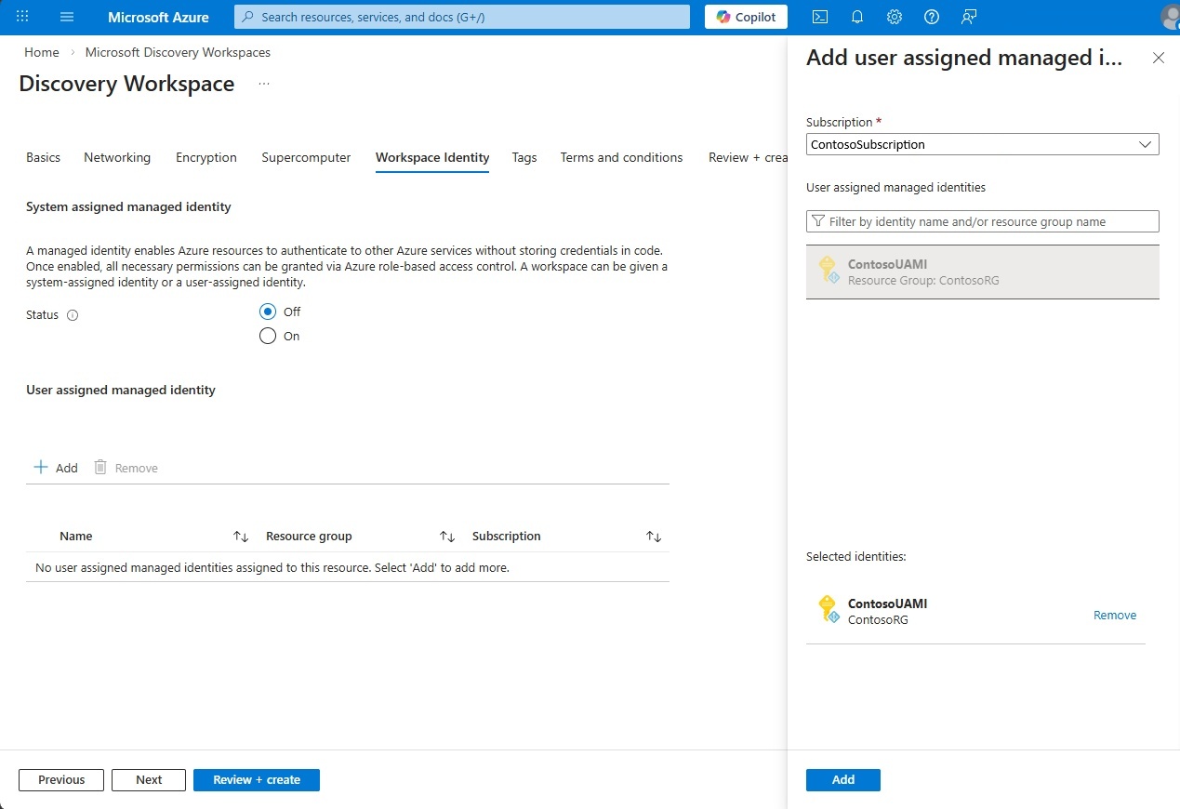
Task: Open the feedback icon in top bar
Action: (x=969, y=17)
